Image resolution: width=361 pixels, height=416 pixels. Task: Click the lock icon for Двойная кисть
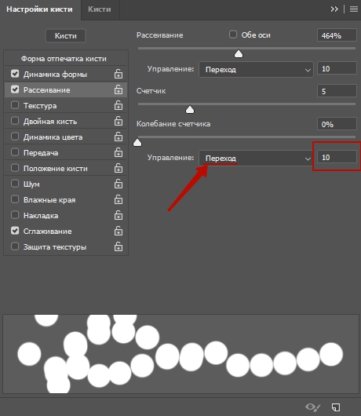[119, 121]
